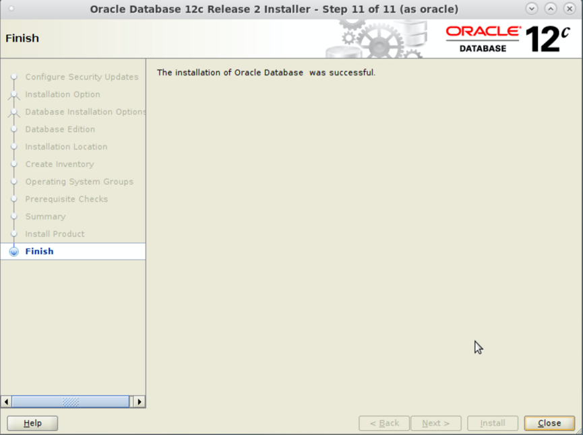Click the blue Finish step bullet icon
The height and width of the screenshot is (435, 583).
click(x=14, y=251)
